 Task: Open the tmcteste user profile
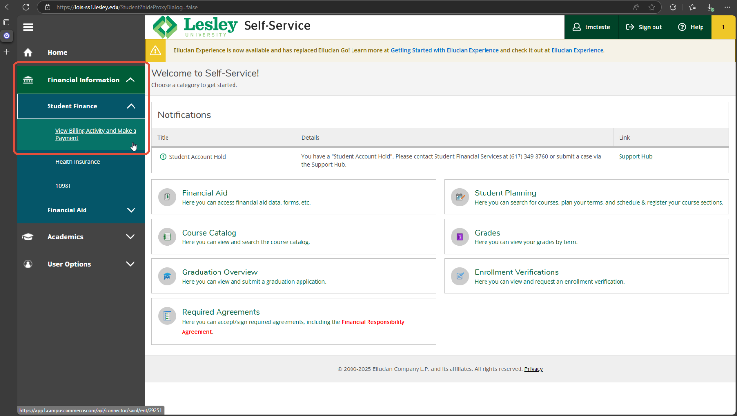(591, 27)
